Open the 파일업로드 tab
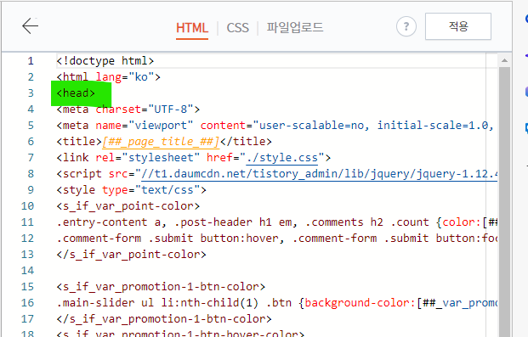 point(295,27)
